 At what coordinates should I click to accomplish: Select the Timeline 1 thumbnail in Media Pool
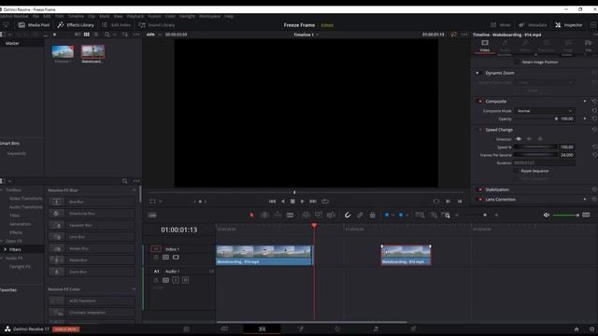click(x=63, y=53)
